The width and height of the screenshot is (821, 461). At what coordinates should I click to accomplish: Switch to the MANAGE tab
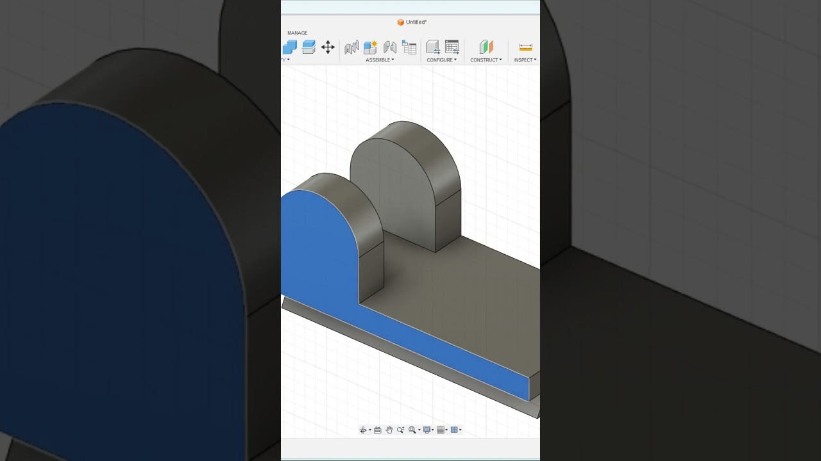coord(298,33)
